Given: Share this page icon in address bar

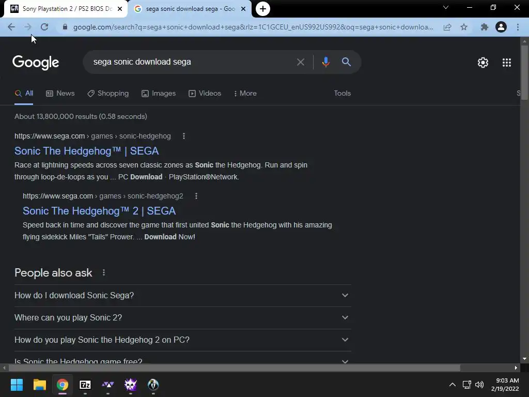Looking at the screenshot, I should pyautogui.click(x=447, y=27).
